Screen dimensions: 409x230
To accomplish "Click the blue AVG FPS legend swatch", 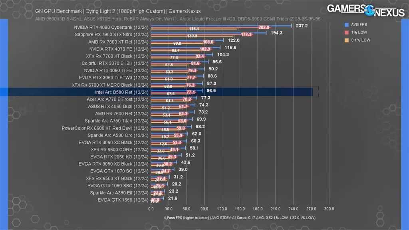I will tap(346, 24).
